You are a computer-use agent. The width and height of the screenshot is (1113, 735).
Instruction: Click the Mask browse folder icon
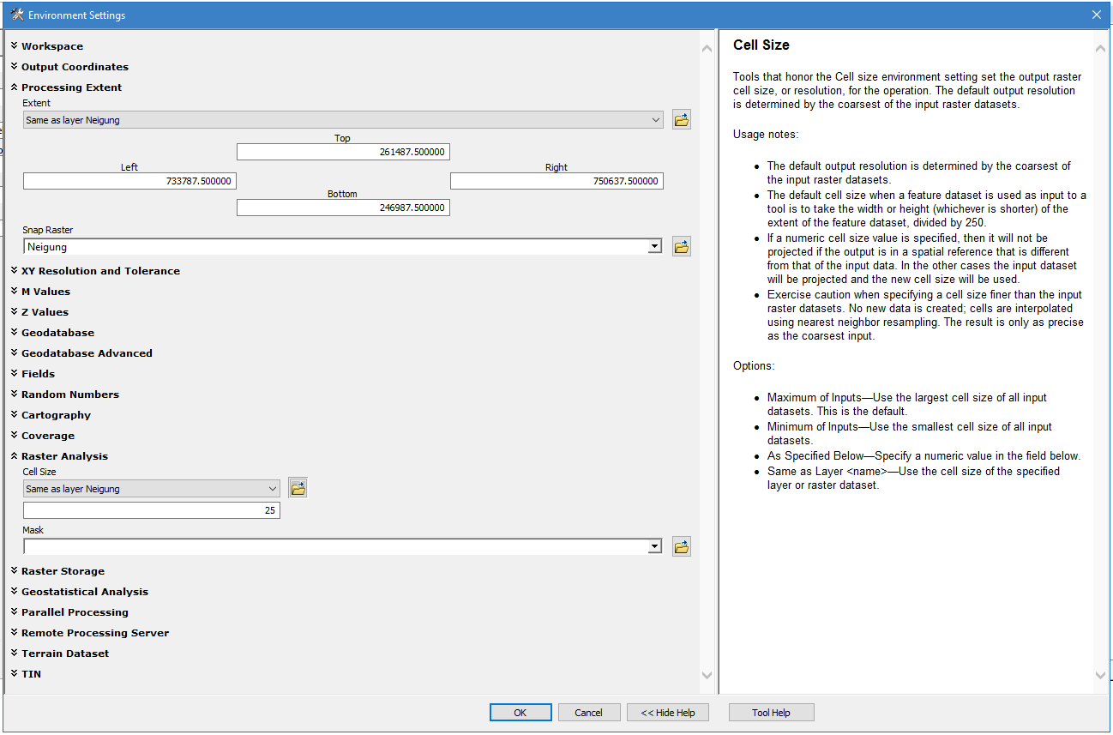point(682,546)
